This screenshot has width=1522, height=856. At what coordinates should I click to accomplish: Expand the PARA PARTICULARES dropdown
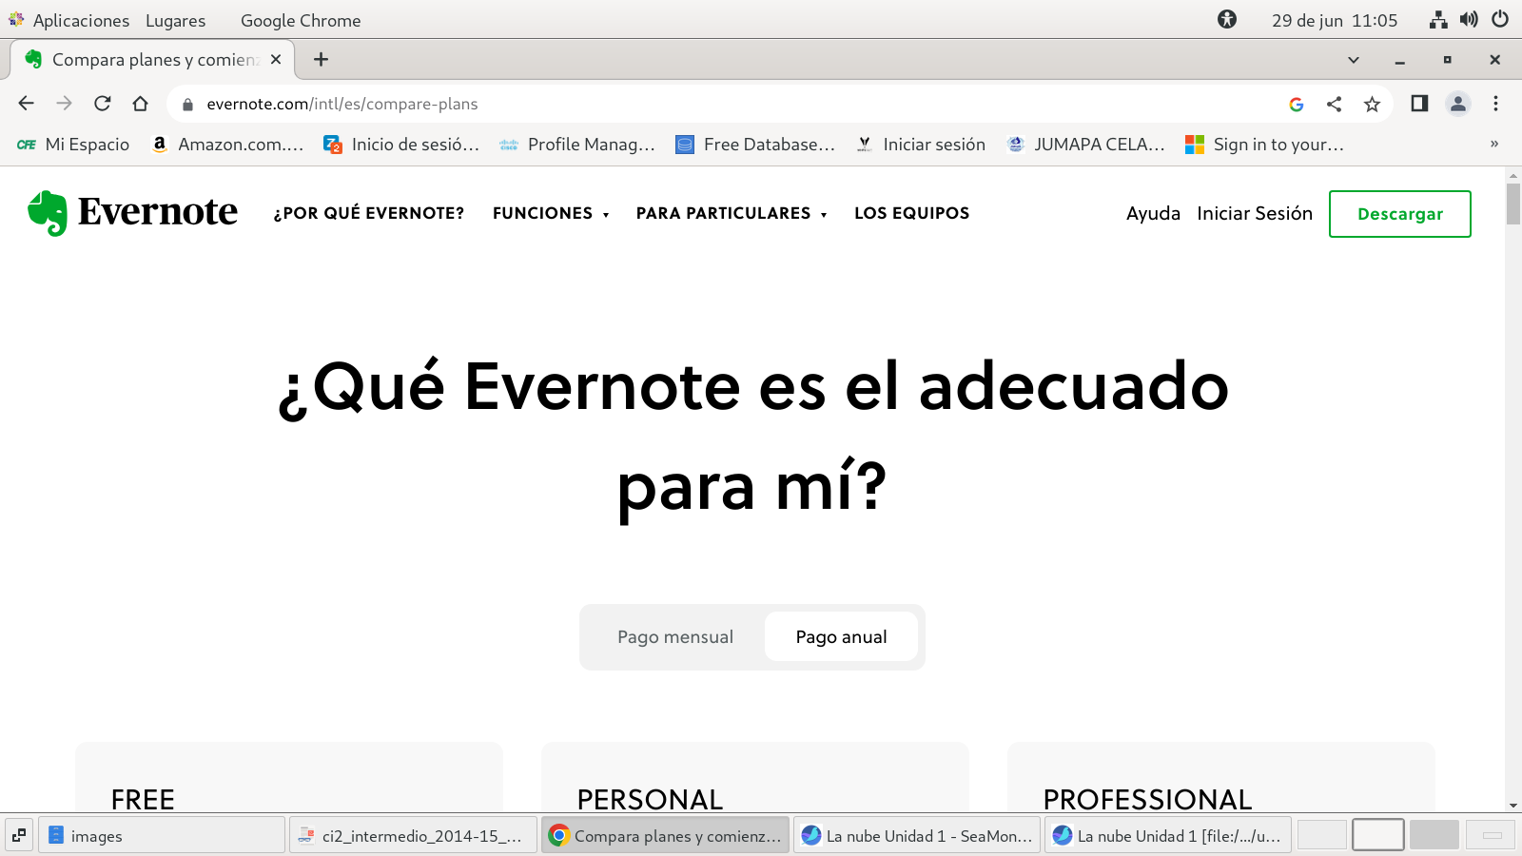coord(731,214)
